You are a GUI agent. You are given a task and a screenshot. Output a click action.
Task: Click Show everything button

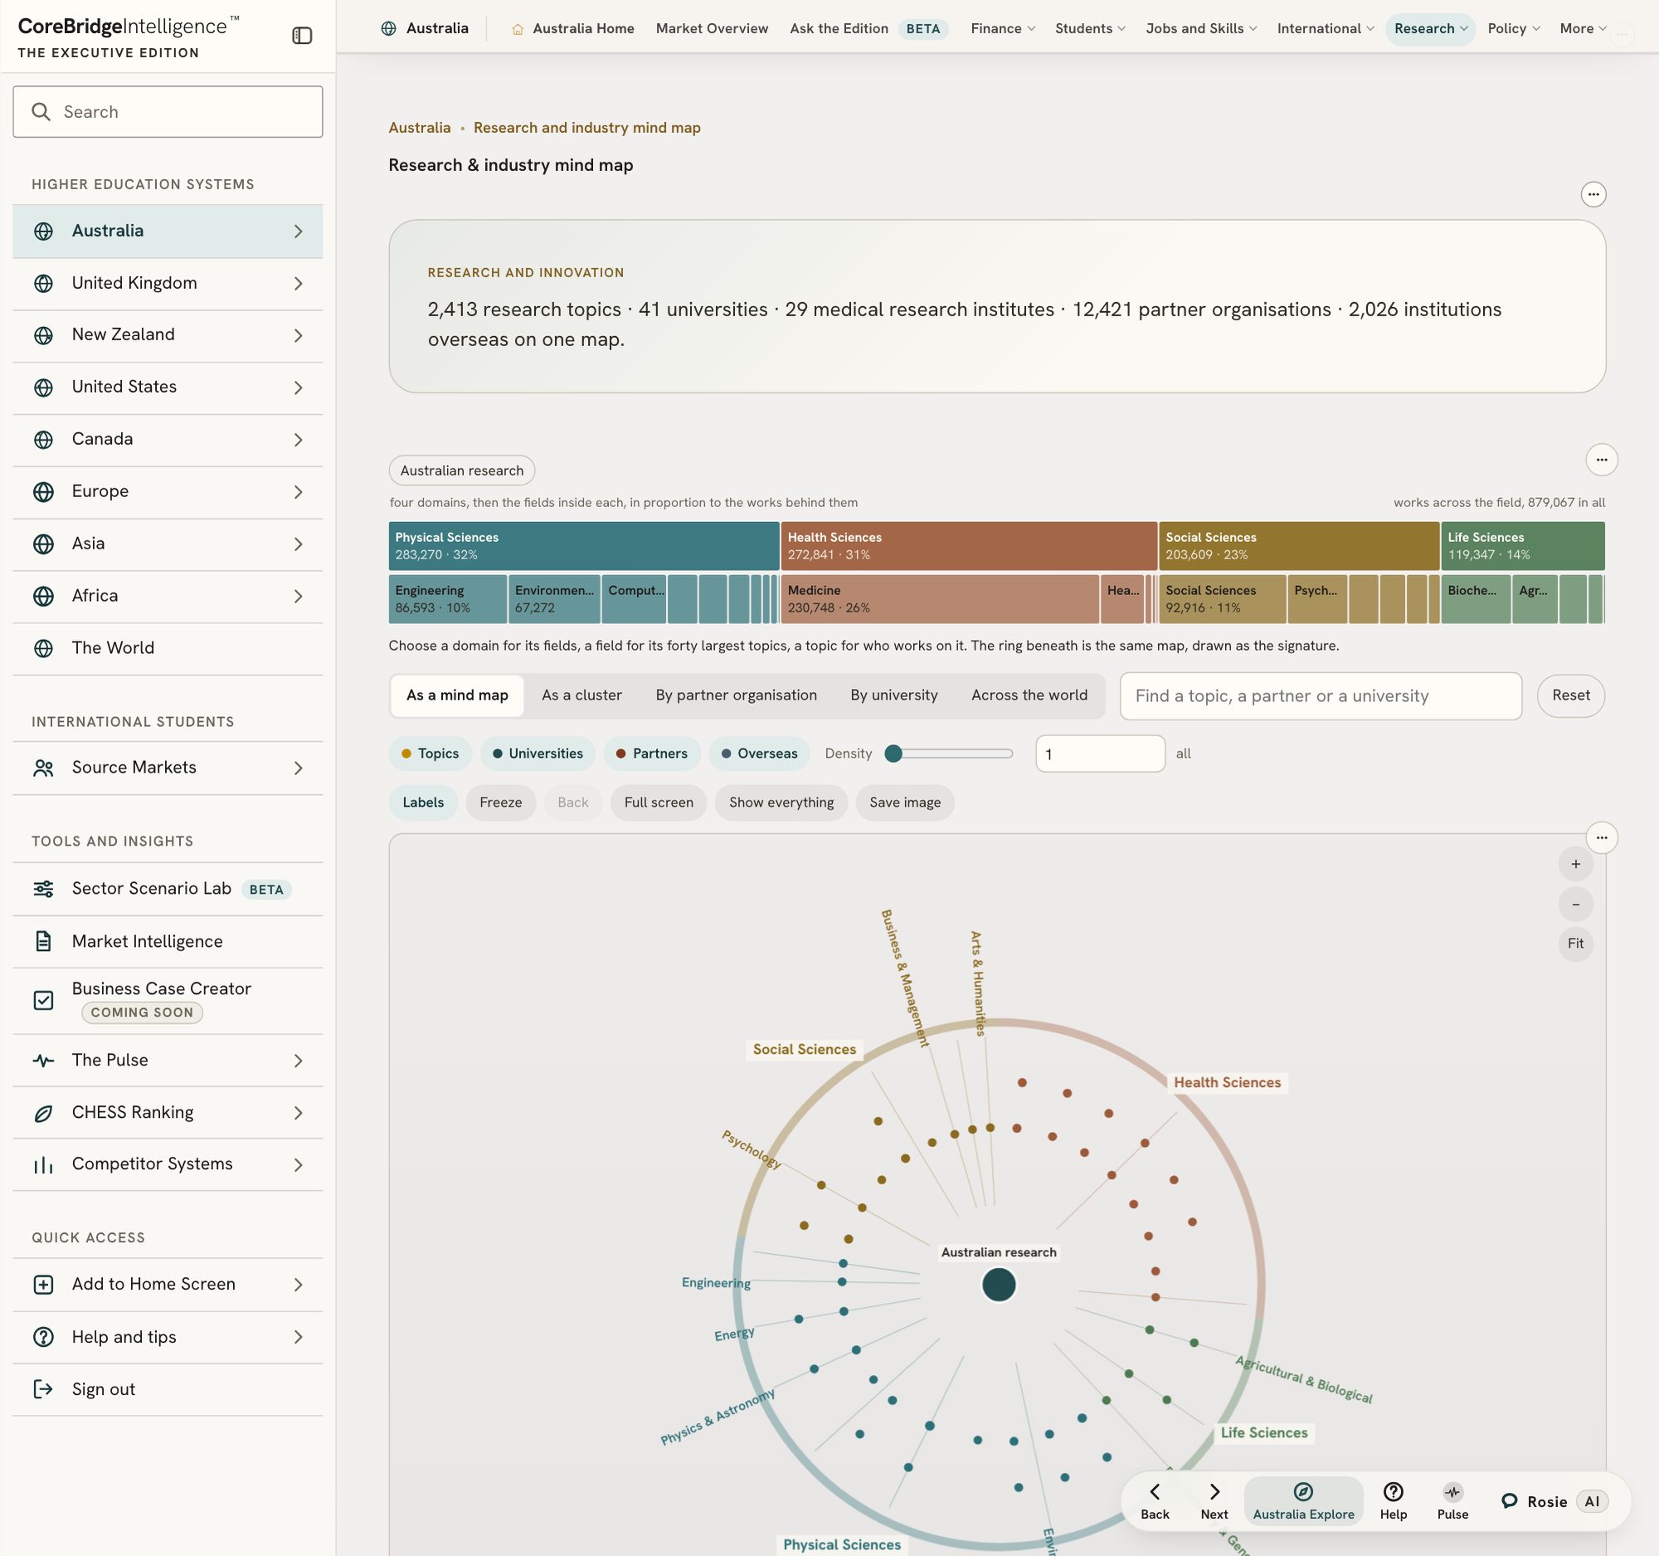[x=781, y=803]
